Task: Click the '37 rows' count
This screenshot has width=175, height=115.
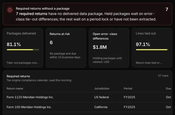Action: tap(163, 76)
